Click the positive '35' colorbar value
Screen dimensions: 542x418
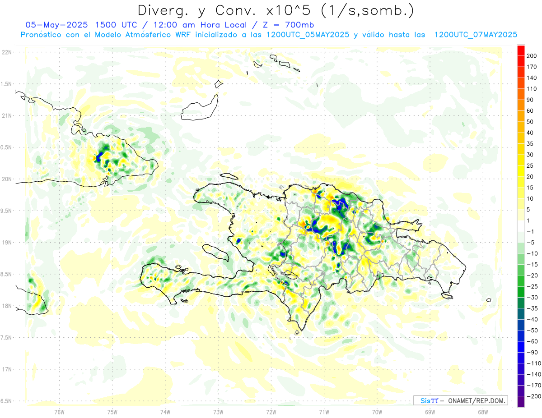pos(530,144)
